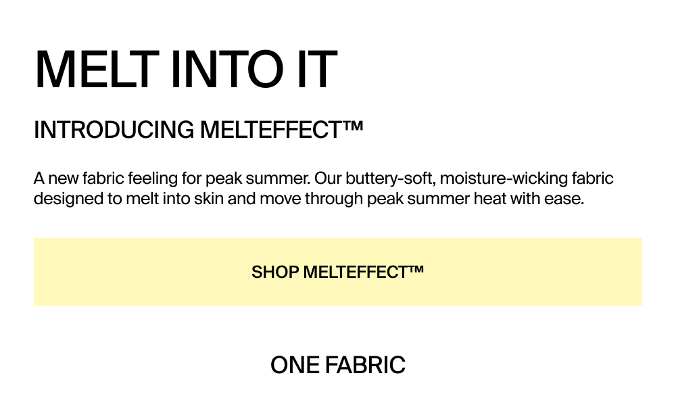Click the MELT INTO IT headline
This screenshot has height=407, width=676.
coord(185,70)
